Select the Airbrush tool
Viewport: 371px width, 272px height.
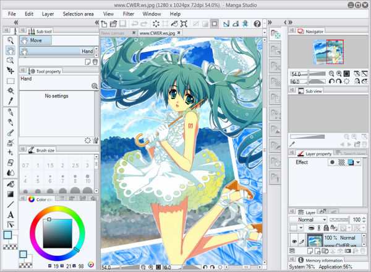pos(10,143)
